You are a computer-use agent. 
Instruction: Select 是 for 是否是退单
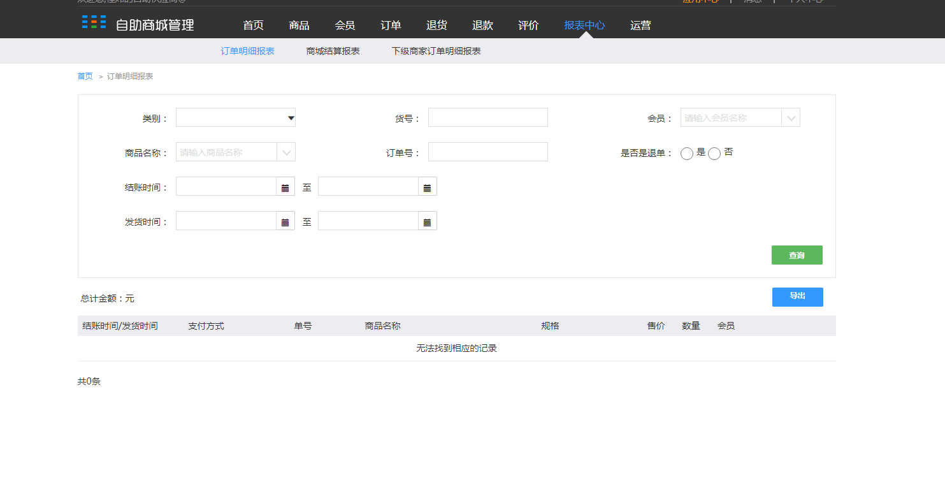tap(687, 154)
